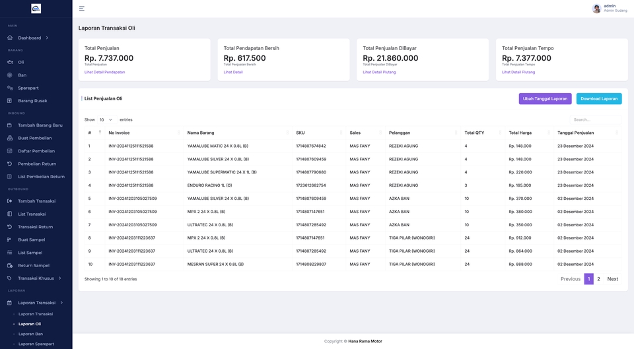634x349 pixels.
Task: Click the Daftar Pembelian icon
Action: point(10,150)
